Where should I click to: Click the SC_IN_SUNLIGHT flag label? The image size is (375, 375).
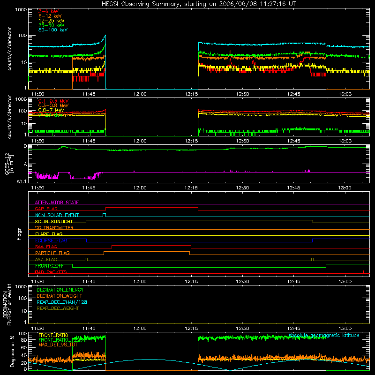tap(54, 221)
